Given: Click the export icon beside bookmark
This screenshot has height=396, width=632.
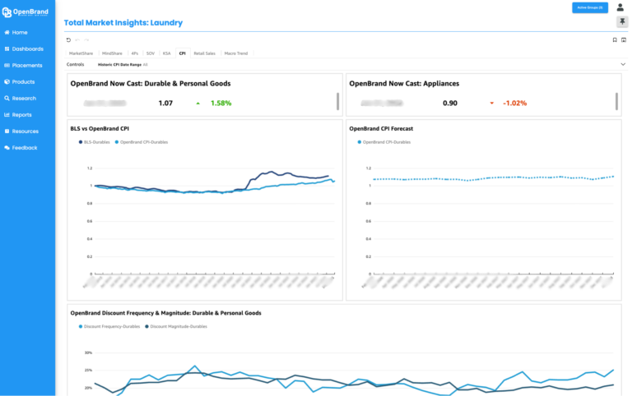Looking at the screenshot, I should 624,39.
